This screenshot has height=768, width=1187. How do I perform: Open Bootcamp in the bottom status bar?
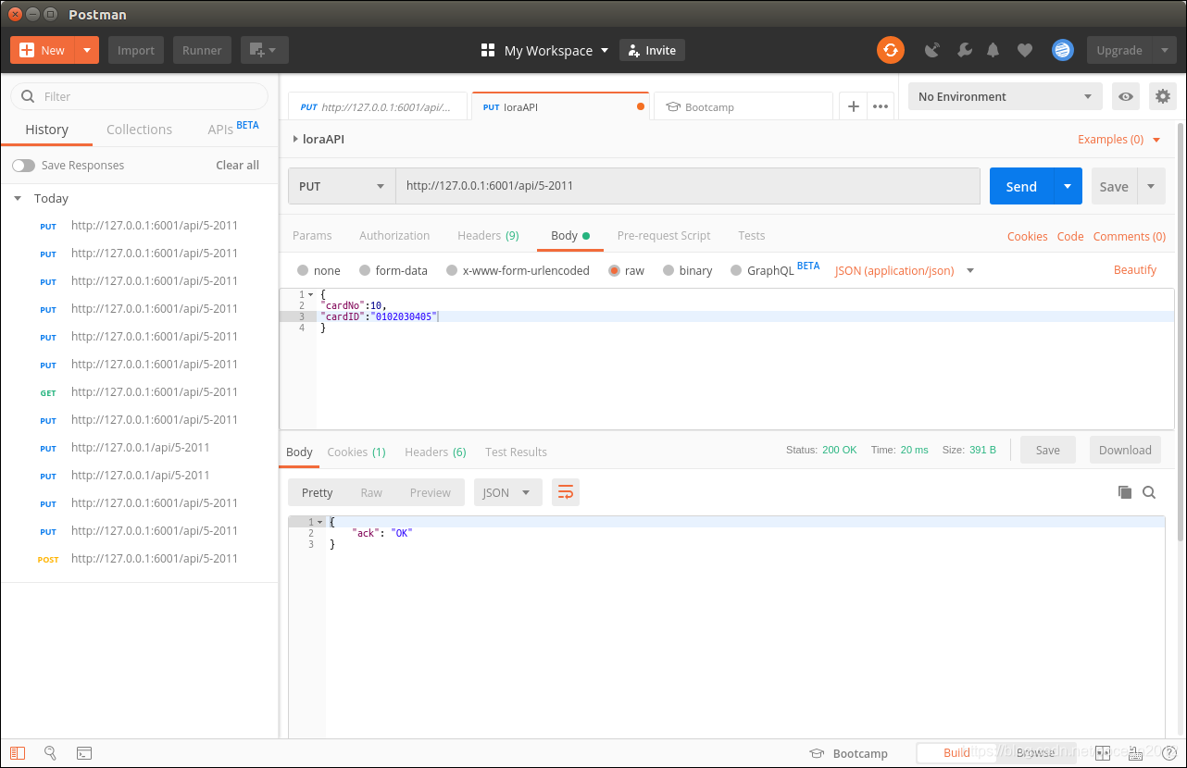tap(848, 753)
